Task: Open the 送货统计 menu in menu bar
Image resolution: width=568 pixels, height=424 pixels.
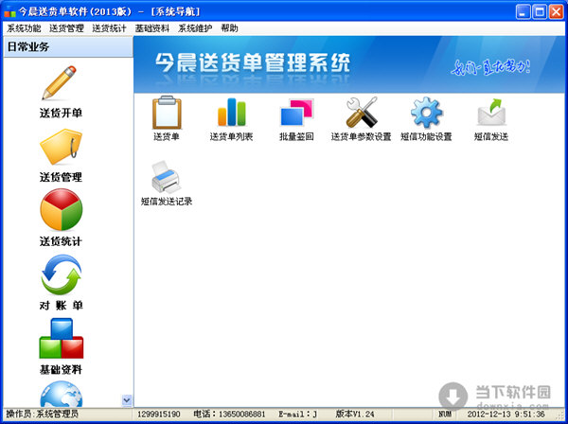Action: click(x=109, y=28)
